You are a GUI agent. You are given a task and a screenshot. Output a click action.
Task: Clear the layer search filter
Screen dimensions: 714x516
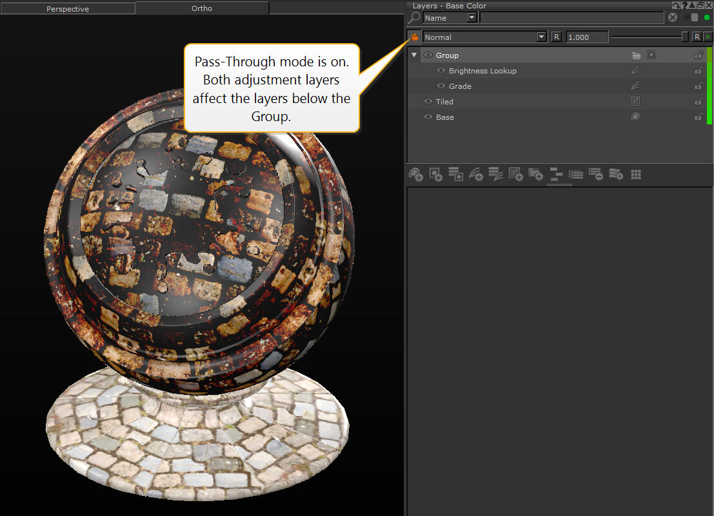[x=673, y=18]
